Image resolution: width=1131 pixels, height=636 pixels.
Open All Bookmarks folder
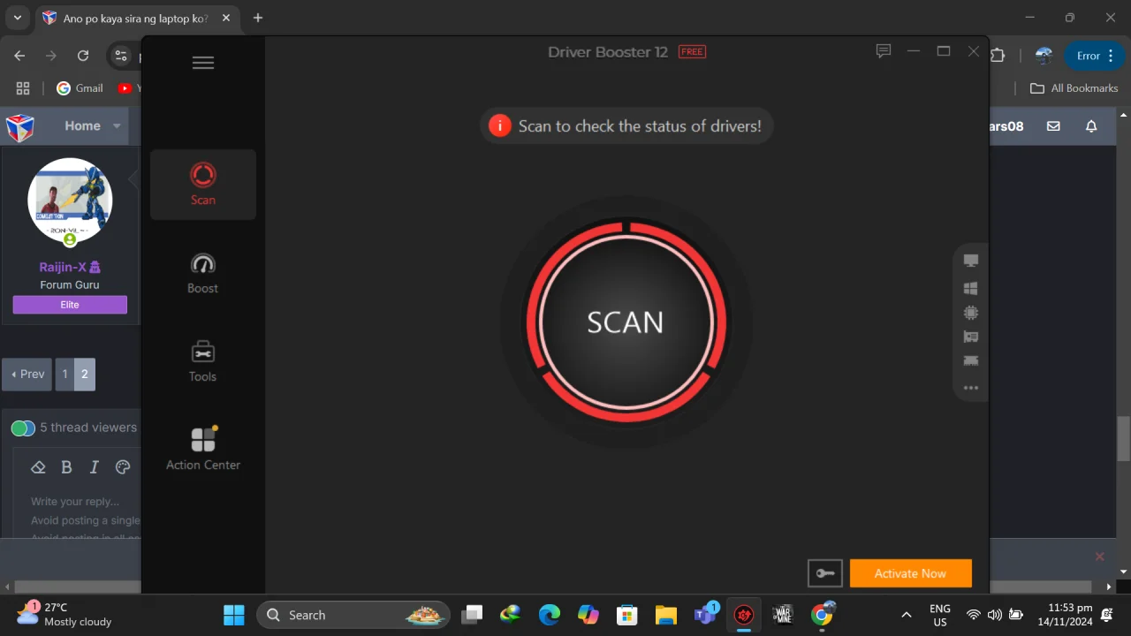pos(1074,88)
